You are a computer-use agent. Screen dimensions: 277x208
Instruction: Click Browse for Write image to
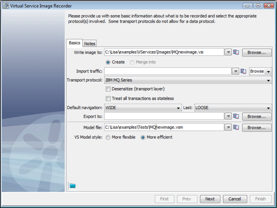point(257,52)
